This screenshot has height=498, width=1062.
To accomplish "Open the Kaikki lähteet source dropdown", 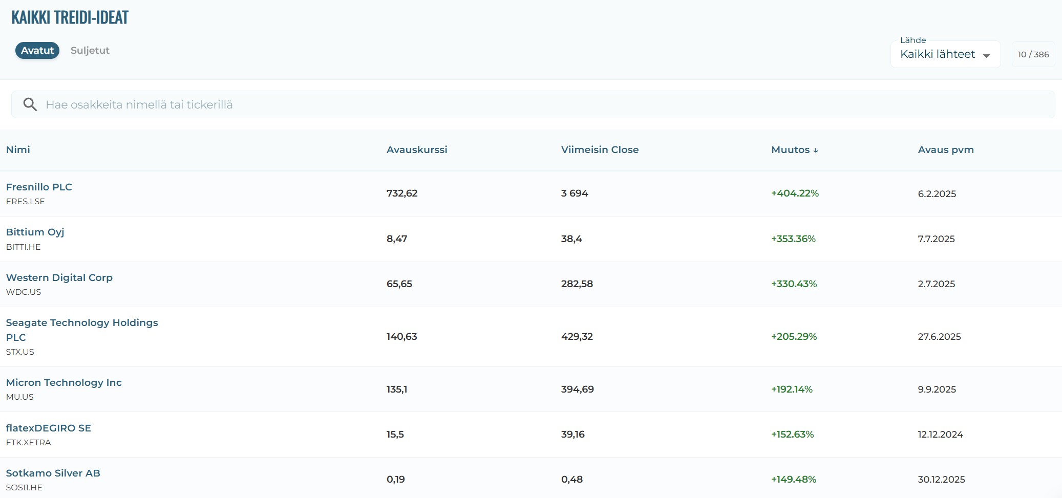I will pos(938,54).
